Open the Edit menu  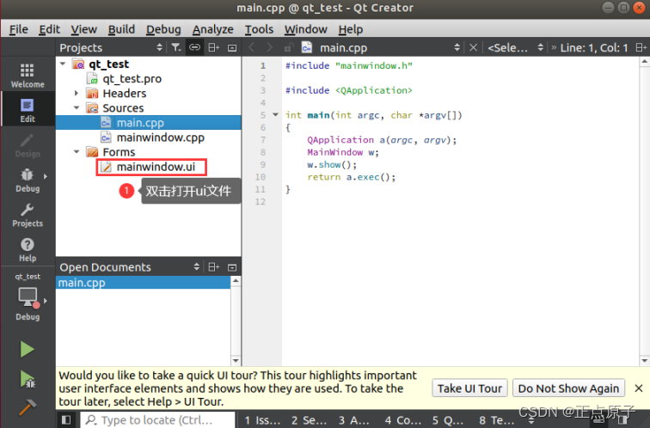49,29
